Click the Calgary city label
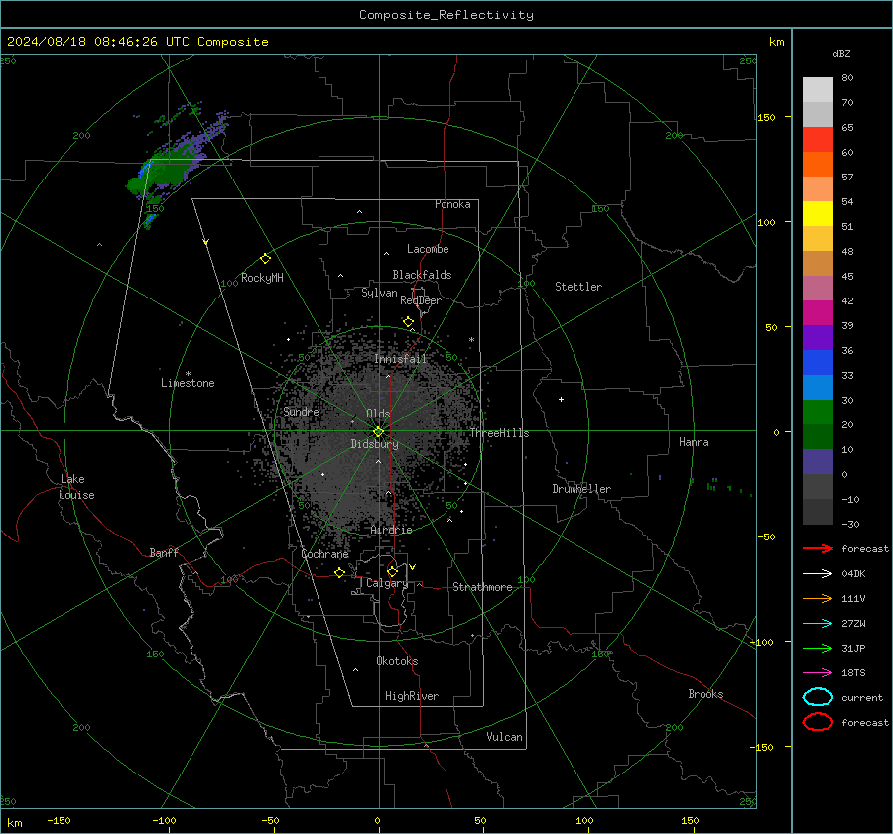The image size is (893, 834). (x=387, y=583)
